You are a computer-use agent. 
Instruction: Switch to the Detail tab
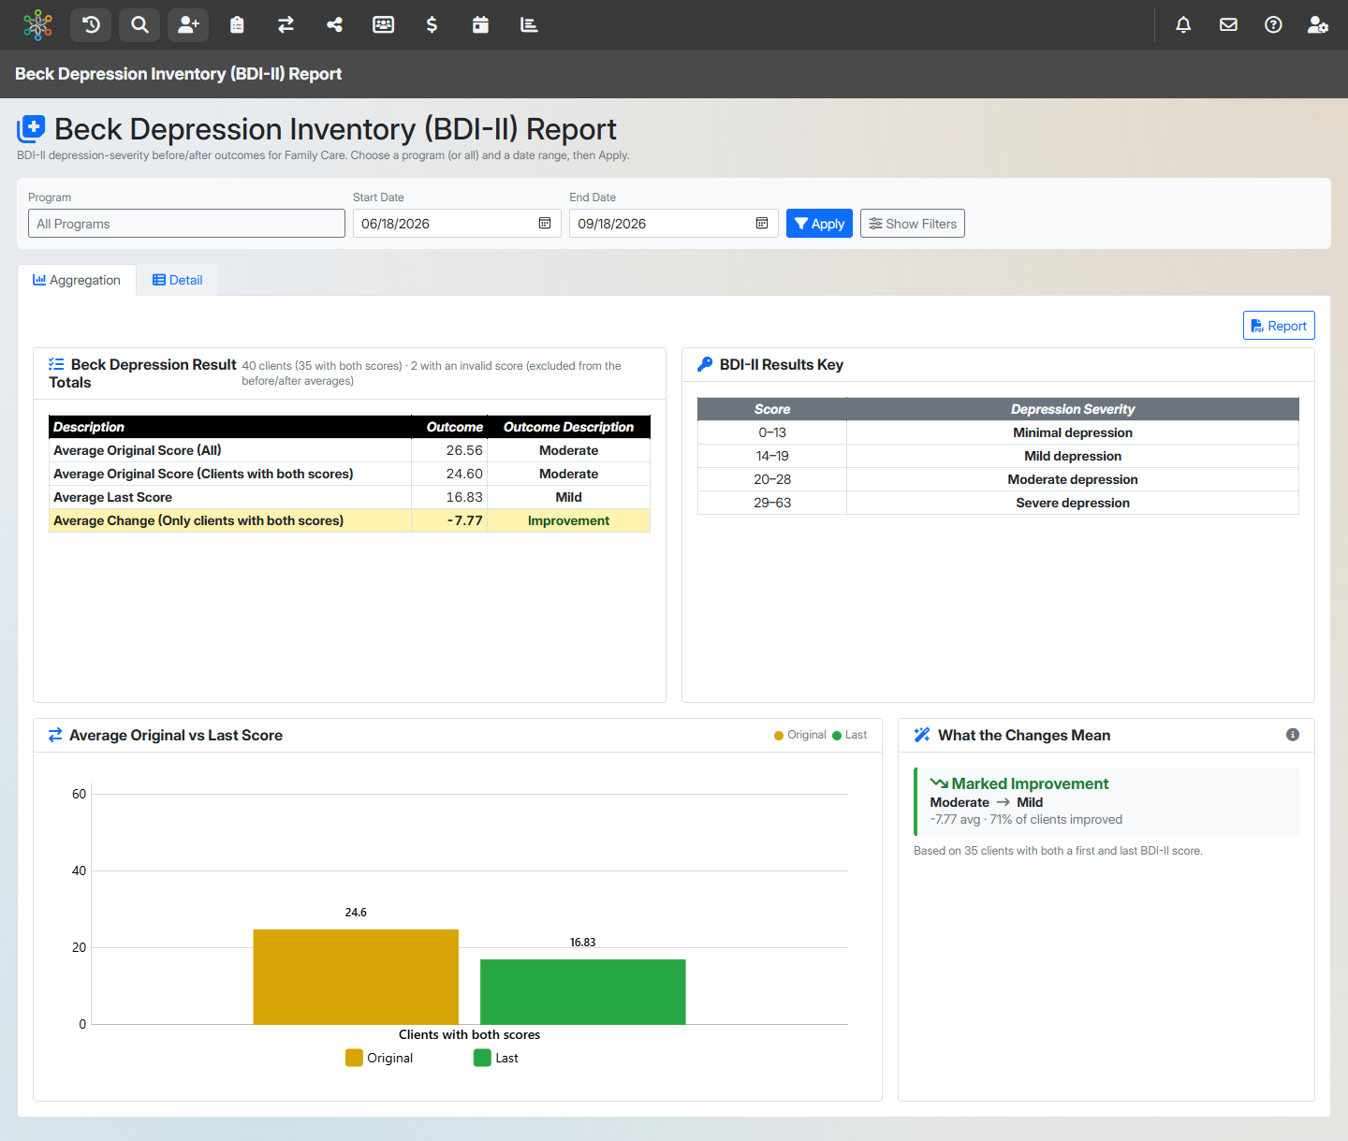point(178,280)
